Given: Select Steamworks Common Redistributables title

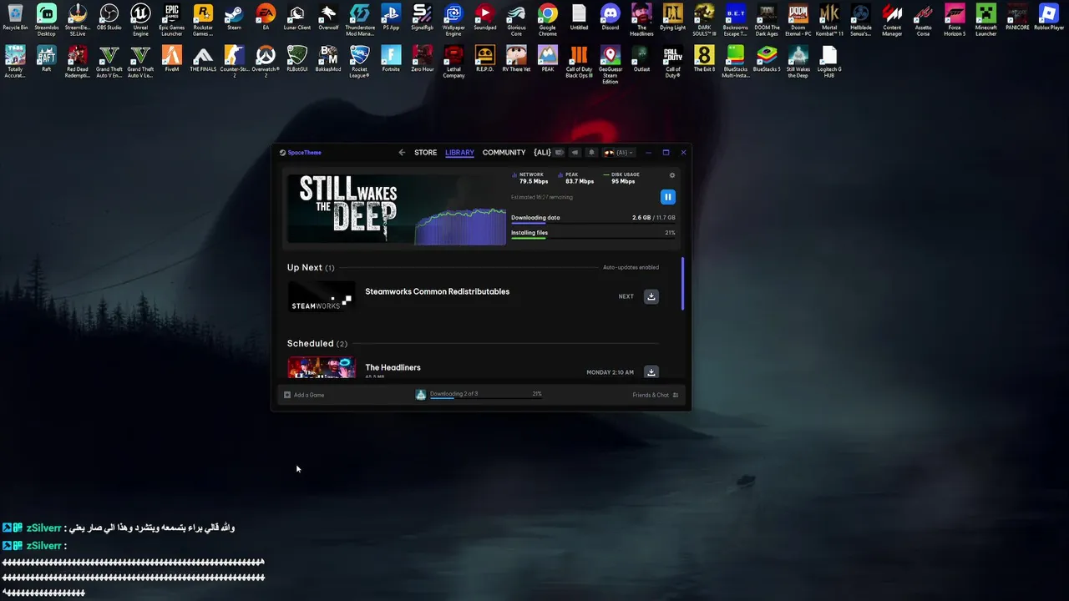Looking at the screenshot, I should (437, 291).
